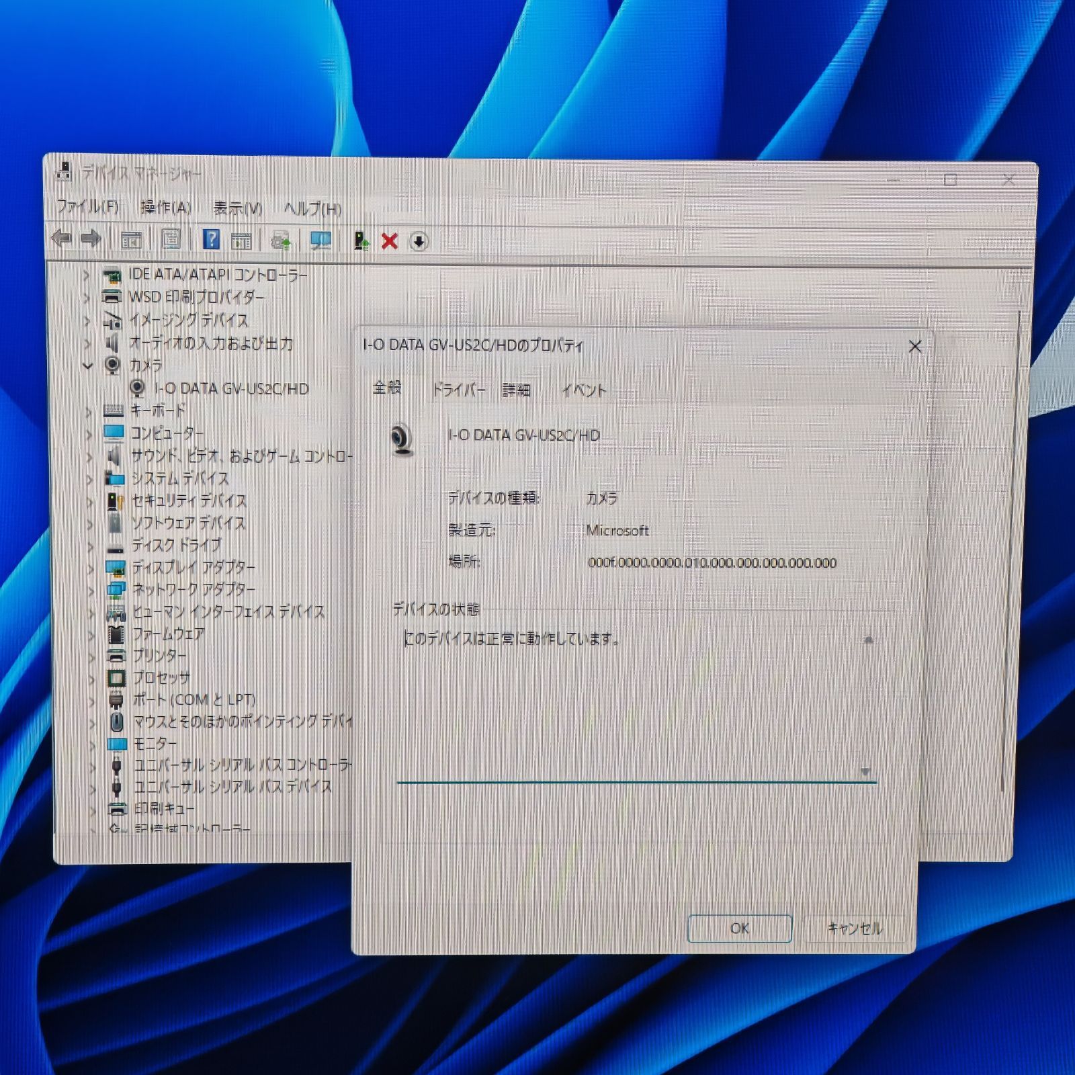The image size is (1075, 1075).
Task: Click the location value 000f.0000.0000.010...
Action: tap(712, 563)
